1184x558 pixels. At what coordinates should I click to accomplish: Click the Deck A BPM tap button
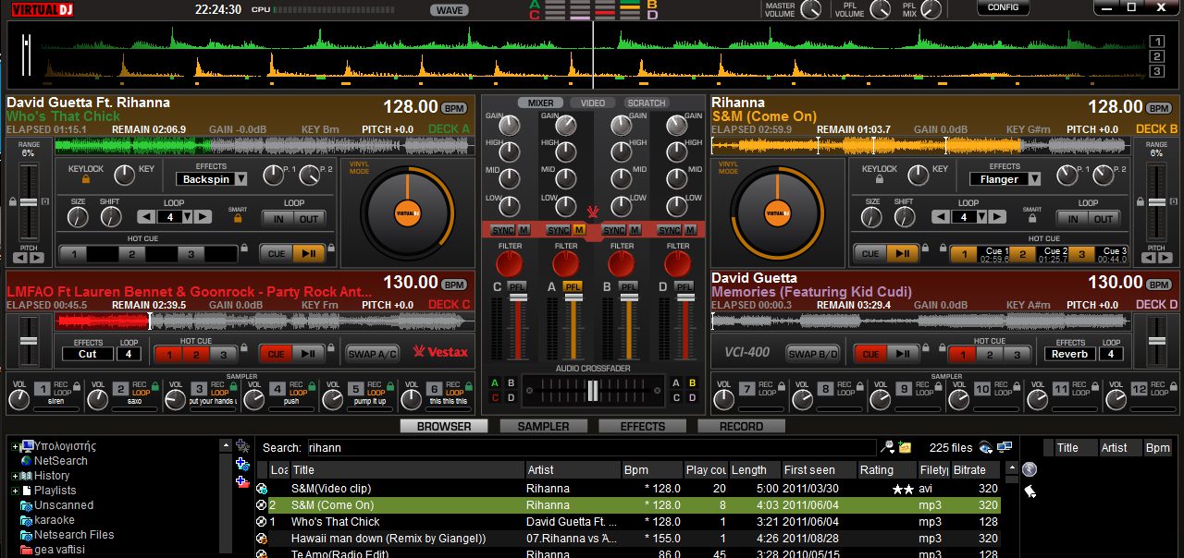tap(454, 107)
